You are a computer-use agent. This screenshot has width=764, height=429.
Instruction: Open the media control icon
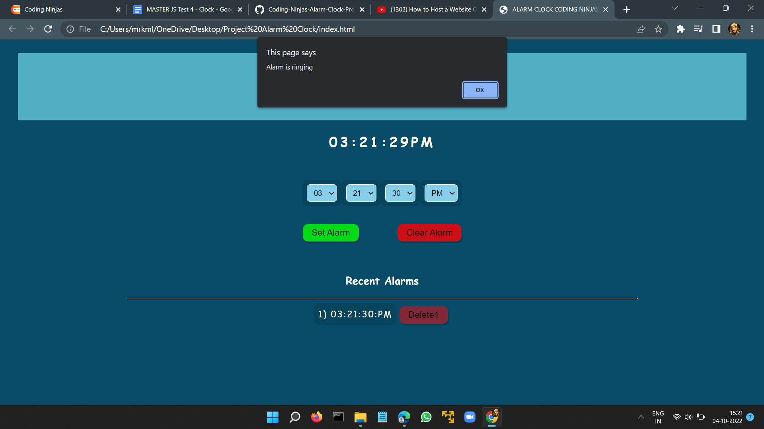698,29
